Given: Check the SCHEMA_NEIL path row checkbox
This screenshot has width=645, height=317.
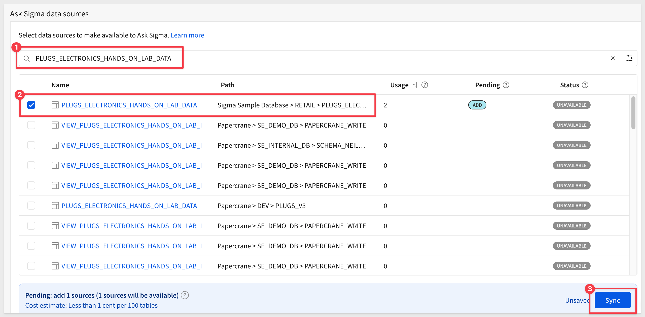Looking at the screenshot, I should tap(31, 145).
